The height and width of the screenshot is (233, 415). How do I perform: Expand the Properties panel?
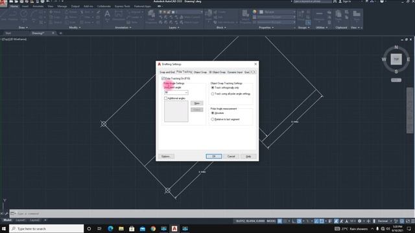coord(266,27)
